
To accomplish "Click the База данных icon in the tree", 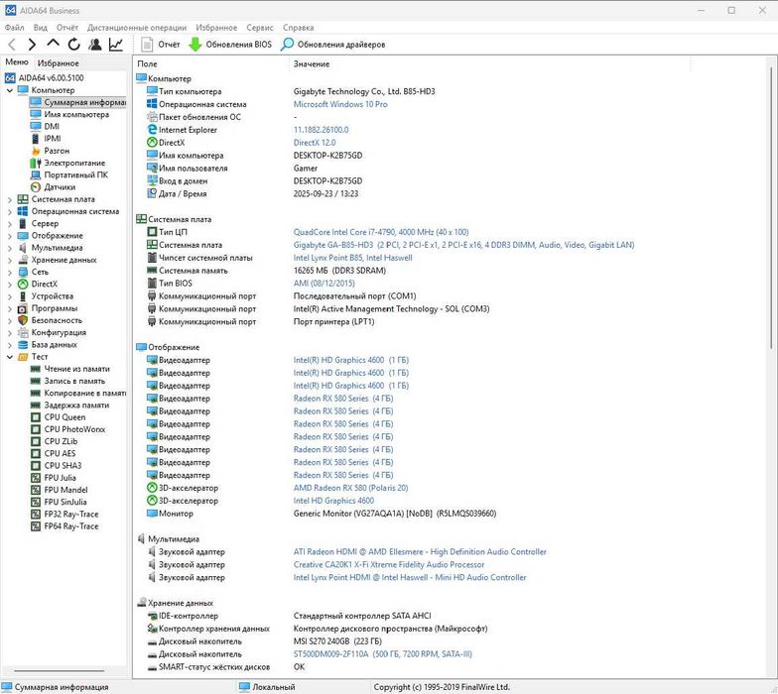I will tap(23, 345).
